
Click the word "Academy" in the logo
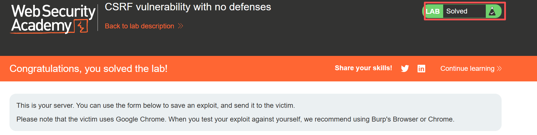41,26
